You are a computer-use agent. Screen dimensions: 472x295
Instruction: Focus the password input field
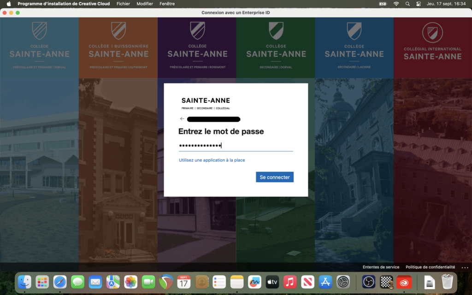(236, 146)
